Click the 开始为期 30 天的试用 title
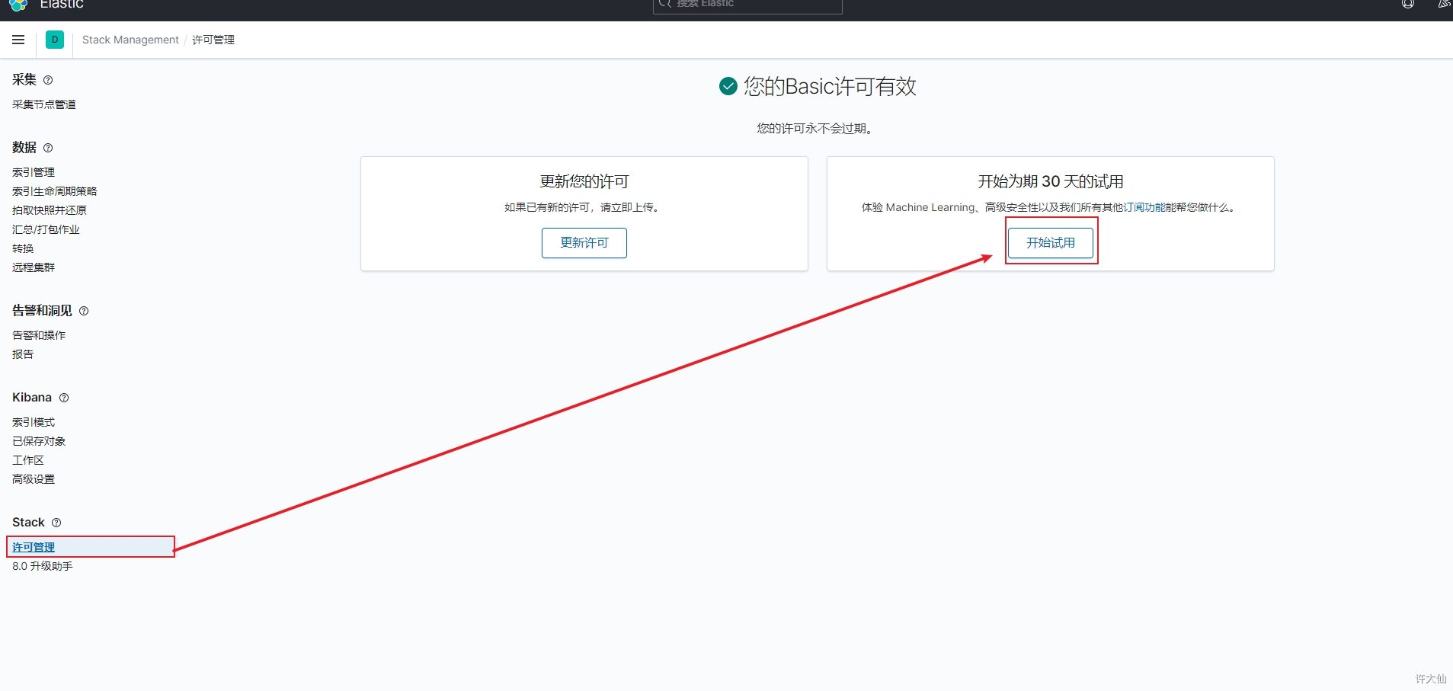The width and height of the screenshot is (1453, 691). coord(1051,181)
